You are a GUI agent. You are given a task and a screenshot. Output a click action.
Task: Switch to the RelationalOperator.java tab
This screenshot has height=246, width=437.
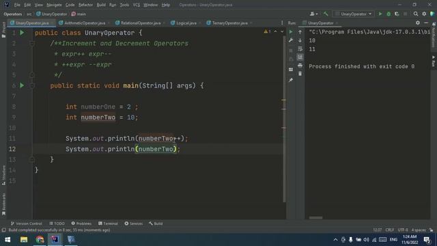pos(141,23)
